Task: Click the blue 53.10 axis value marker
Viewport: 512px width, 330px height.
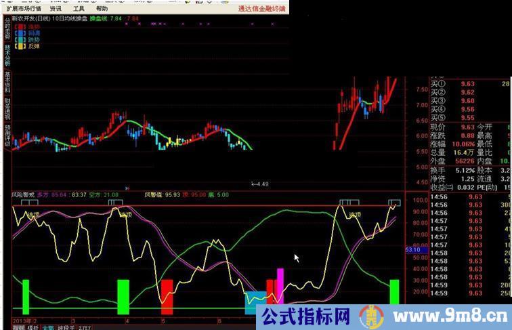Action: point(414,250)
